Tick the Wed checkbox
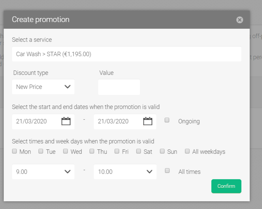 click(65, 151)
